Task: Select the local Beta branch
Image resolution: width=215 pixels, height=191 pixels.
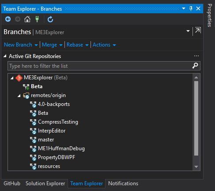Action: click(x=37, y=86)
